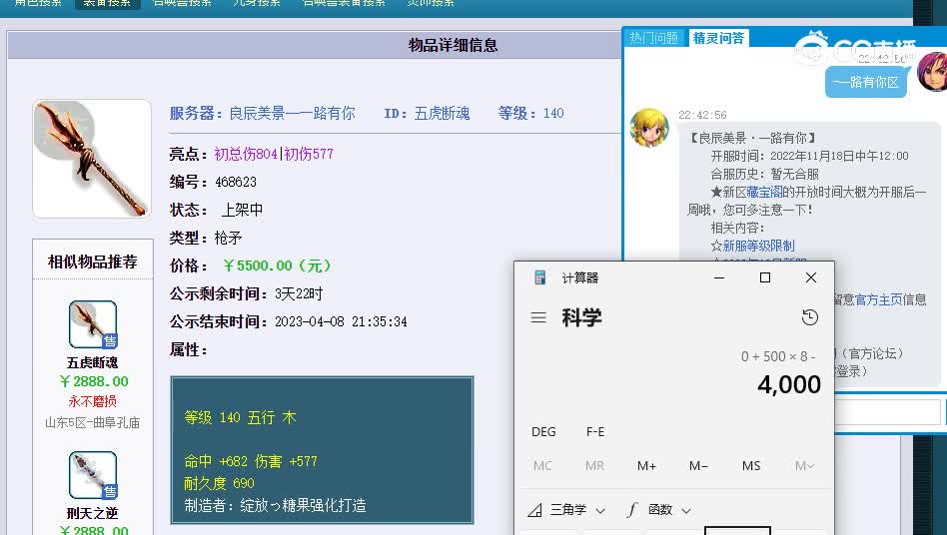947x535 pixels.
Task: Minimize the calculator window
Action: point(718,277)
